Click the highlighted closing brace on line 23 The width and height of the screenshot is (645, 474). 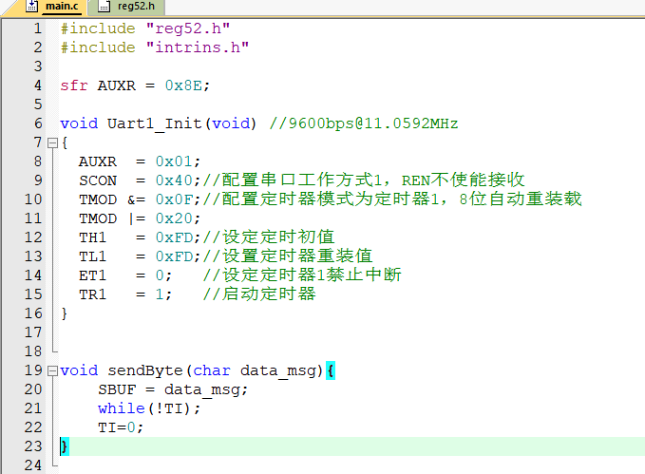(x=65, y=446)
